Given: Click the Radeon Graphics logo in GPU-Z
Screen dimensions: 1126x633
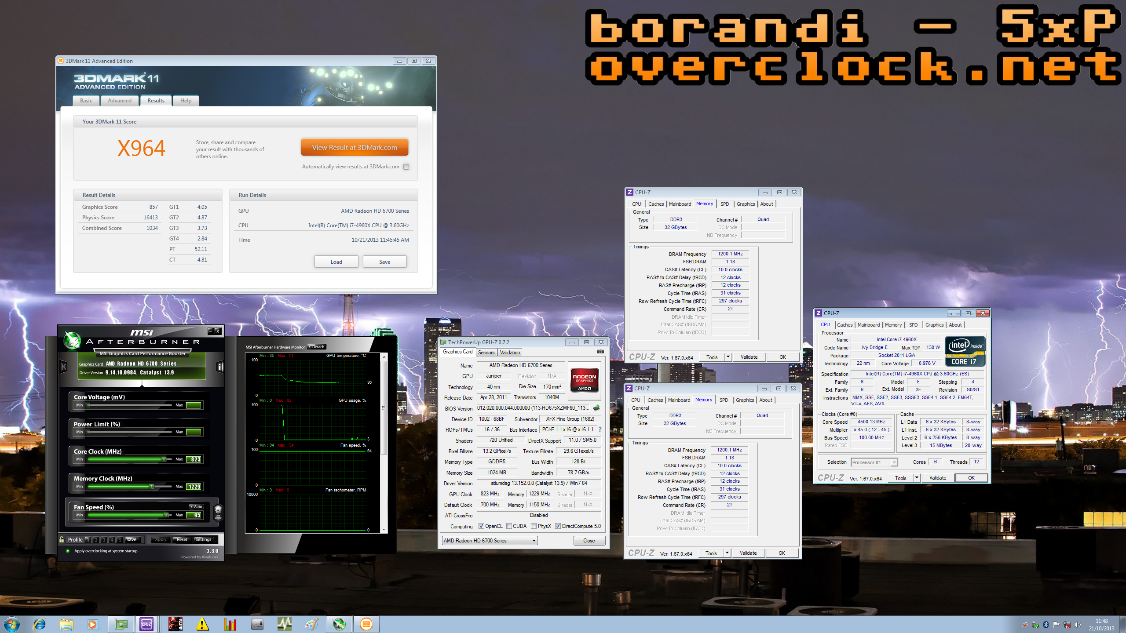Looking at the screenshot, I should [x=585, y=380].
